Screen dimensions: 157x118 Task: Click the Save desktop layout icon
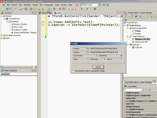(104, 5)
